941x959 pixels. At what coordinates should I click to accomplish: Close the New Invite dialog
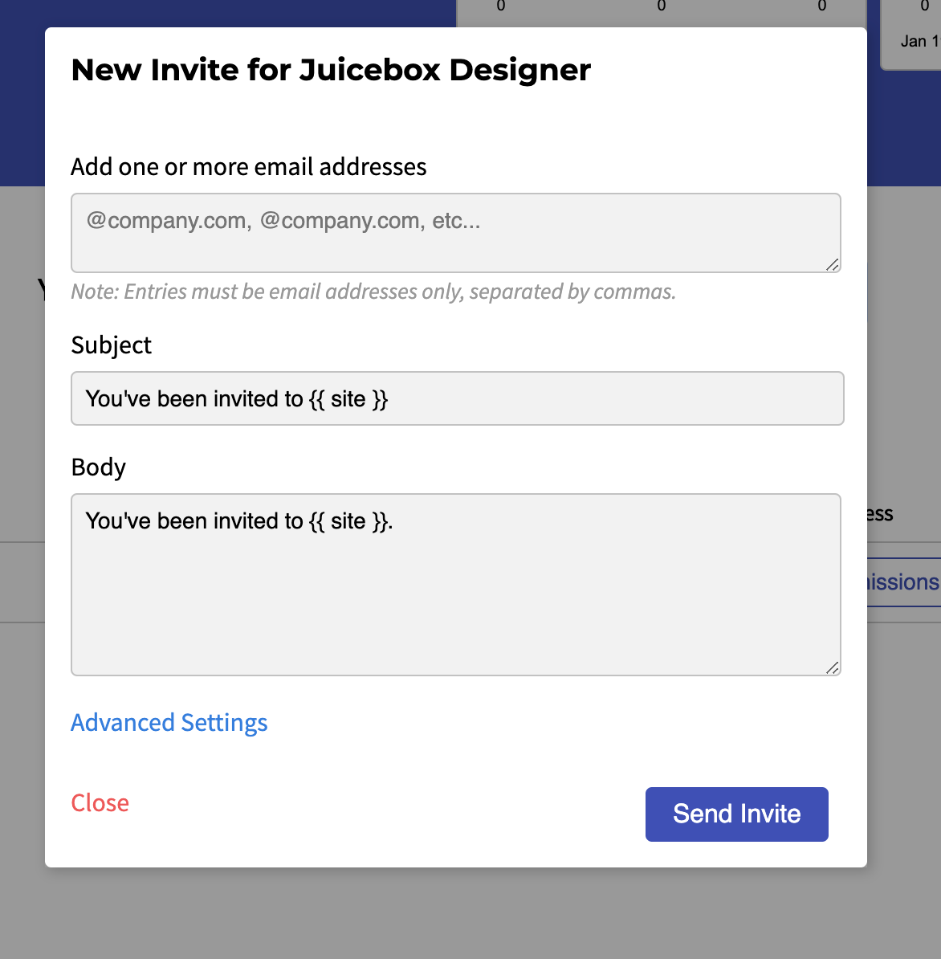pos(100,802)
